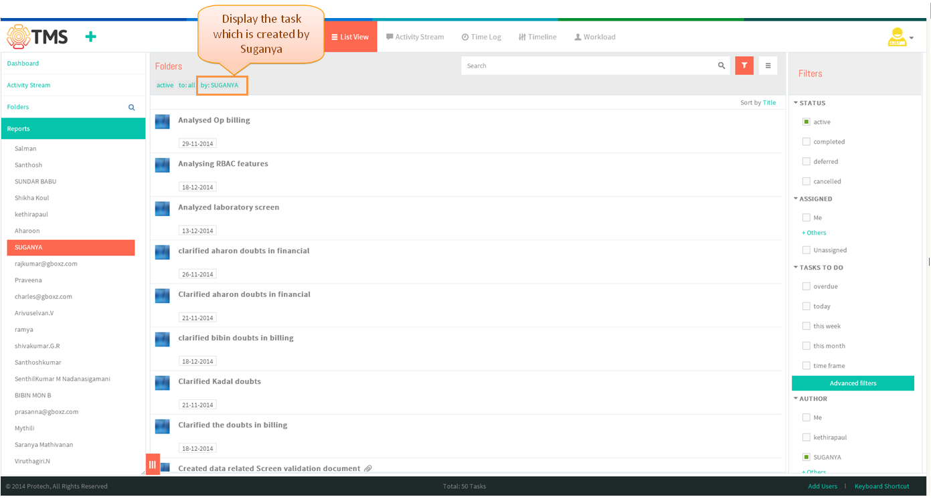Click the green plus add icon
Screen dimensions: 931x503
[x=91, y=37]
